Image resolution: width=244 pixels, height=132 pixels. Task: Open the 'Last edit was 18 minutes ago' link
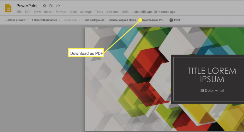coord(154,12)
